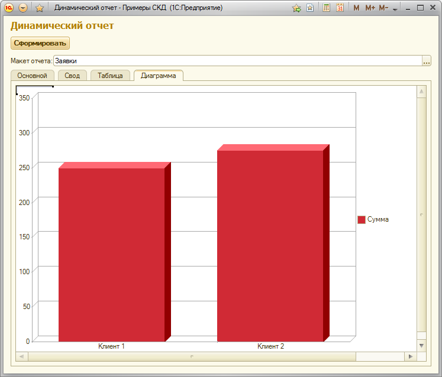Open the Макет отчета selection ellipsis button
The width and height of the screenshot is (442, 377).
coord(427,61)
